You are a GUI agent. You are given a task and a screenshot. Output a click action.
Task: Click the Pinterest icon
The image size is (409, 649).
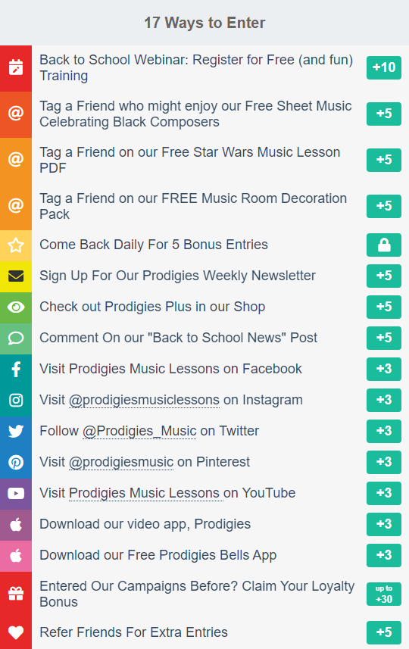[16, 463]
